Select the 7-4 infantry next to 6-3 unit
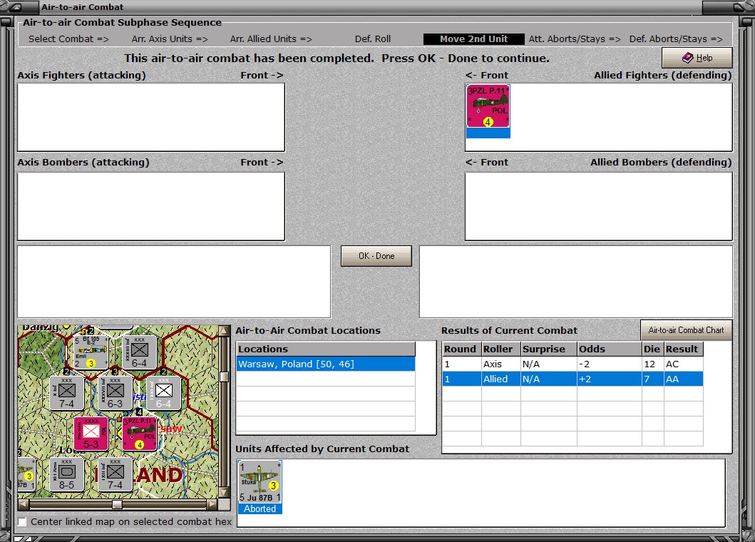Viewport: 755px width, 542px height. 67,393
